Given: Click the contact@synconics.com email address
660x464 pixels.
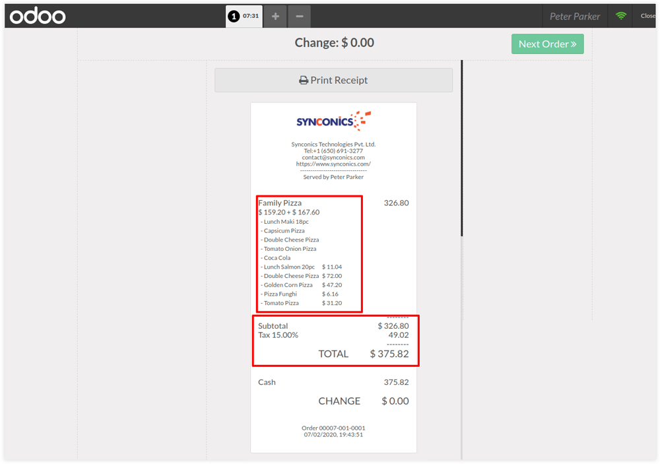Looking at the screenshot, I should (333, 158).
